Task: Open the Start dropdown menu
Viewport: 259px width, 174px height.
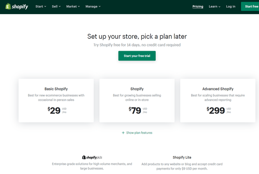Action: click(x=41, y=6)
